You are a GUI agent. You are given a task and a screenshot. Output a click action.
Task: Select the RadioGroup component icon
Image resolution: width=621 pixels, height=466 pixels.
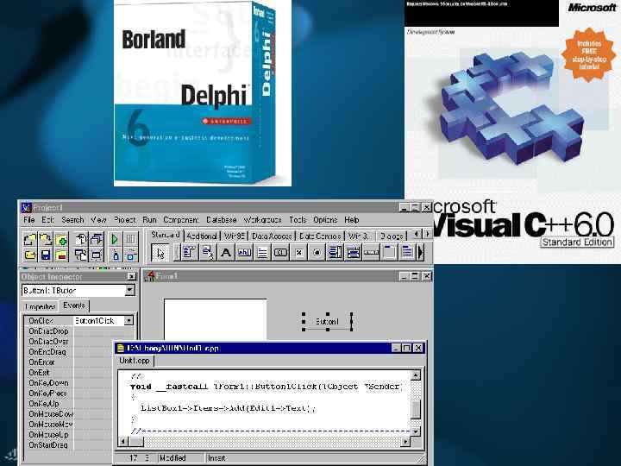pyautogui.click(x=407, y=252)
